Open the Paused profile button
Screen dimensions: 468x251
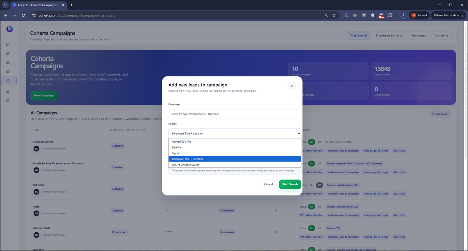click(419, 15)
